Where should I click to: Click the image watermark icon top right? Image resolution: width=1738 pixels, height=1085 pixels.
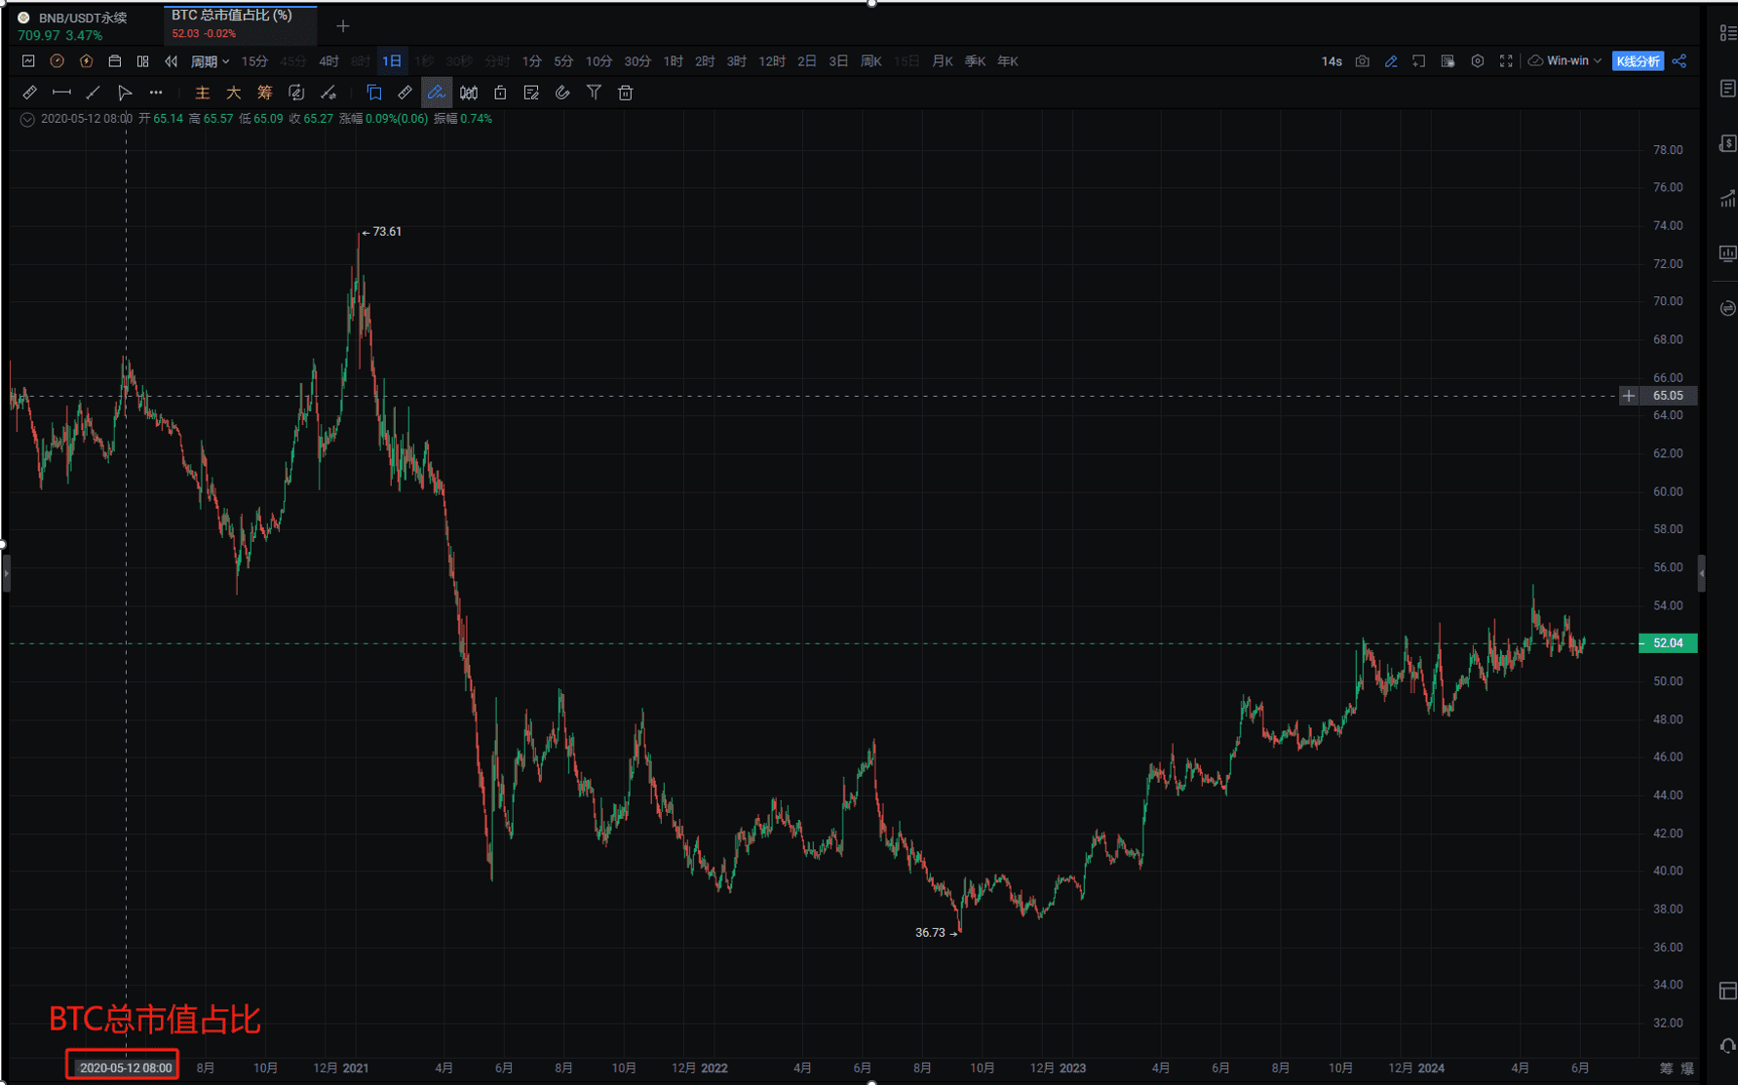click(x=1448, y=61)
